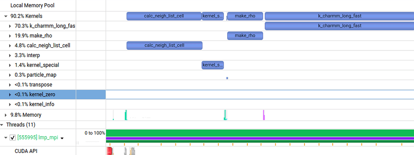Expand the 4.8% calc_neigh_list_cell row
Viewport: 414px width, 155px height.
tap(10, 46)
